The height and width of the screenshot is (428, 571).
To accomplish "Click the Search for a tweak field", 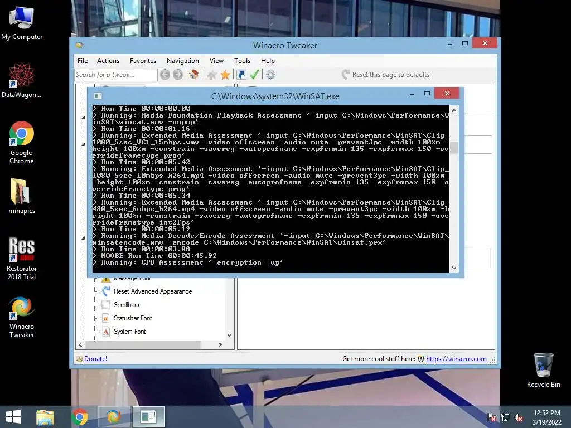I will pyautogui.click(x=116, y=75).
